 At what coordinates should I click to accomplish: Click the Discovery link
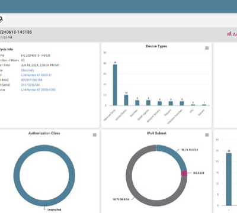click(27, 70)
